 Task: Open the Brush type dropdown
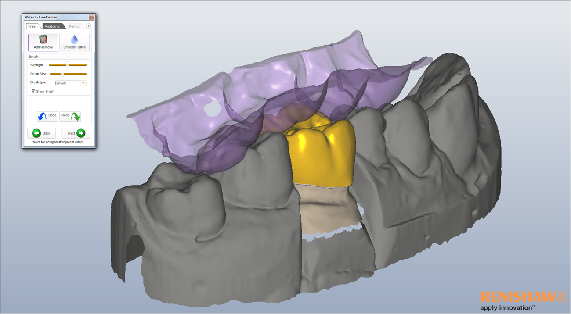pyautogui.click(x=70, y=83)
